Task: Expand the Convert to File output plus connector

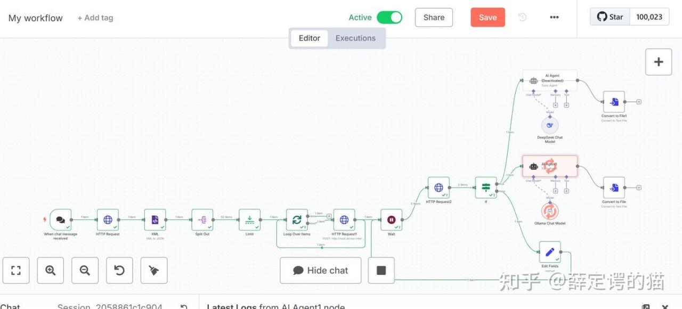Action: click(x=639, y=188)
